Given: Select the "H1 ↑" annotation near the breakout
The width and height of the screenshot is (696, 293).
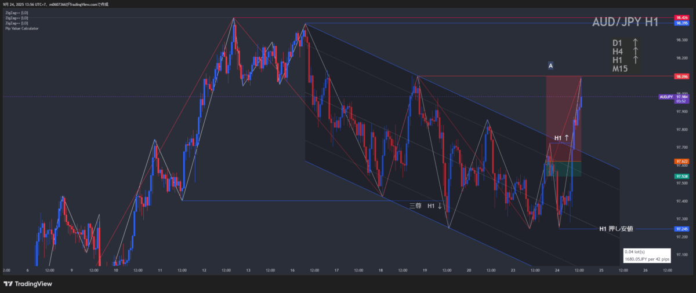Looking at the screenshot, I should click(x=561, y=138).
